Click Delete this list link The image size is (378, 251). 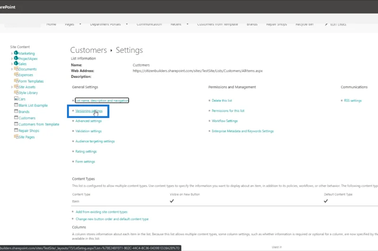pyautogui.click(x=222, y=100)
